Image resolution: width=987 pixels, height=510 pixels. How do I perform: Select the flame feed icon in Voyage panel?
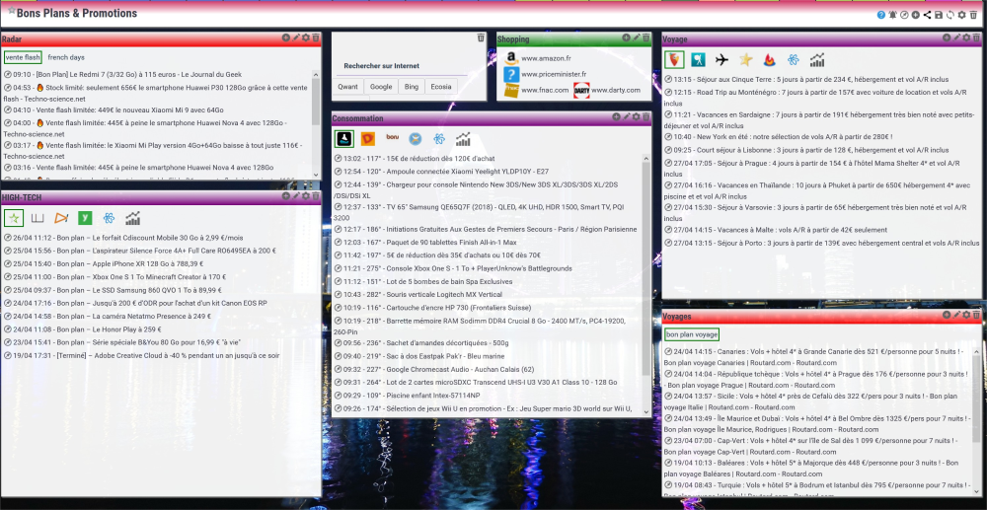pos(769,60)
